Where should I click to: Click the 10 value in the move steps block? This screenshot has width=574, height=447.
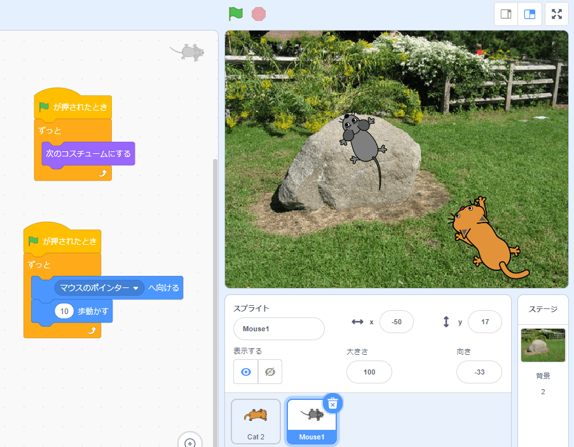tap(64, 311)
